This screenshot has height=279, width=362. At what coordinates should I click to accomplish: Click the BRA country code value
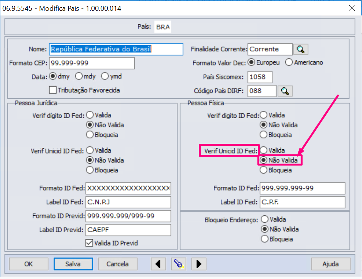pyautogui.click(x=163, y=27)
